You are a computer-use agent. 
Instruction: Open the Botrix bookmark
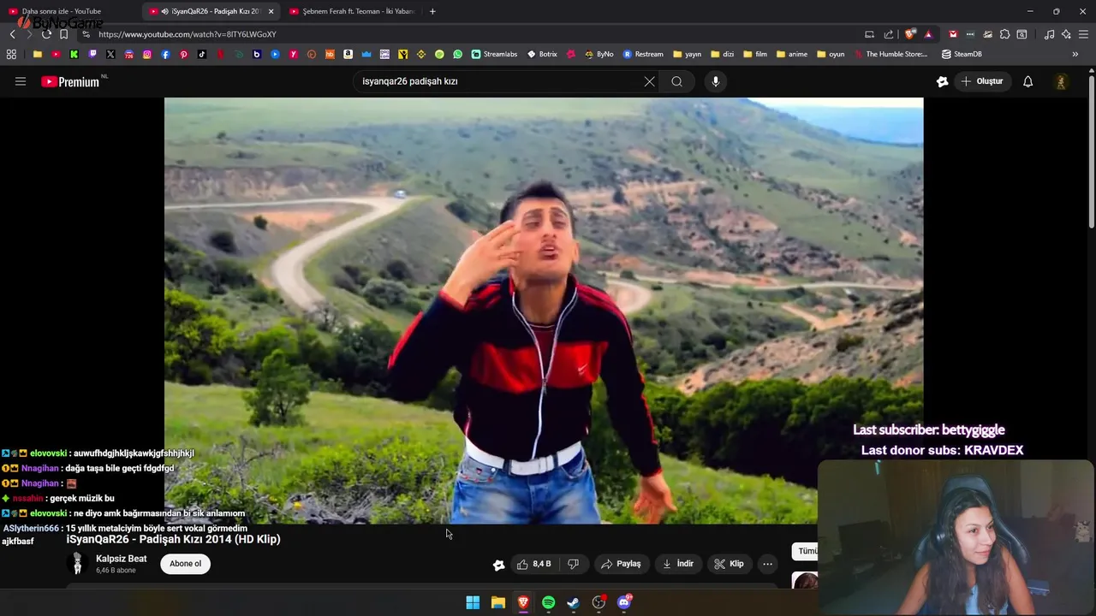(542, 54)
